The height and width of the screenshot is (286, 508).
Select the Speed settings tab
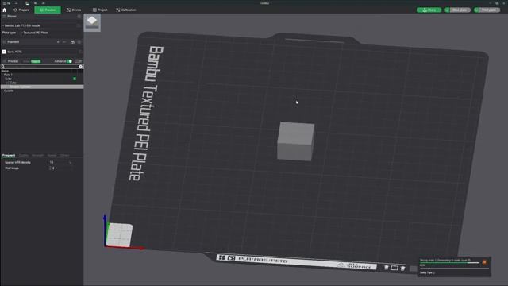pyautogui.click(x=52, y=156)
